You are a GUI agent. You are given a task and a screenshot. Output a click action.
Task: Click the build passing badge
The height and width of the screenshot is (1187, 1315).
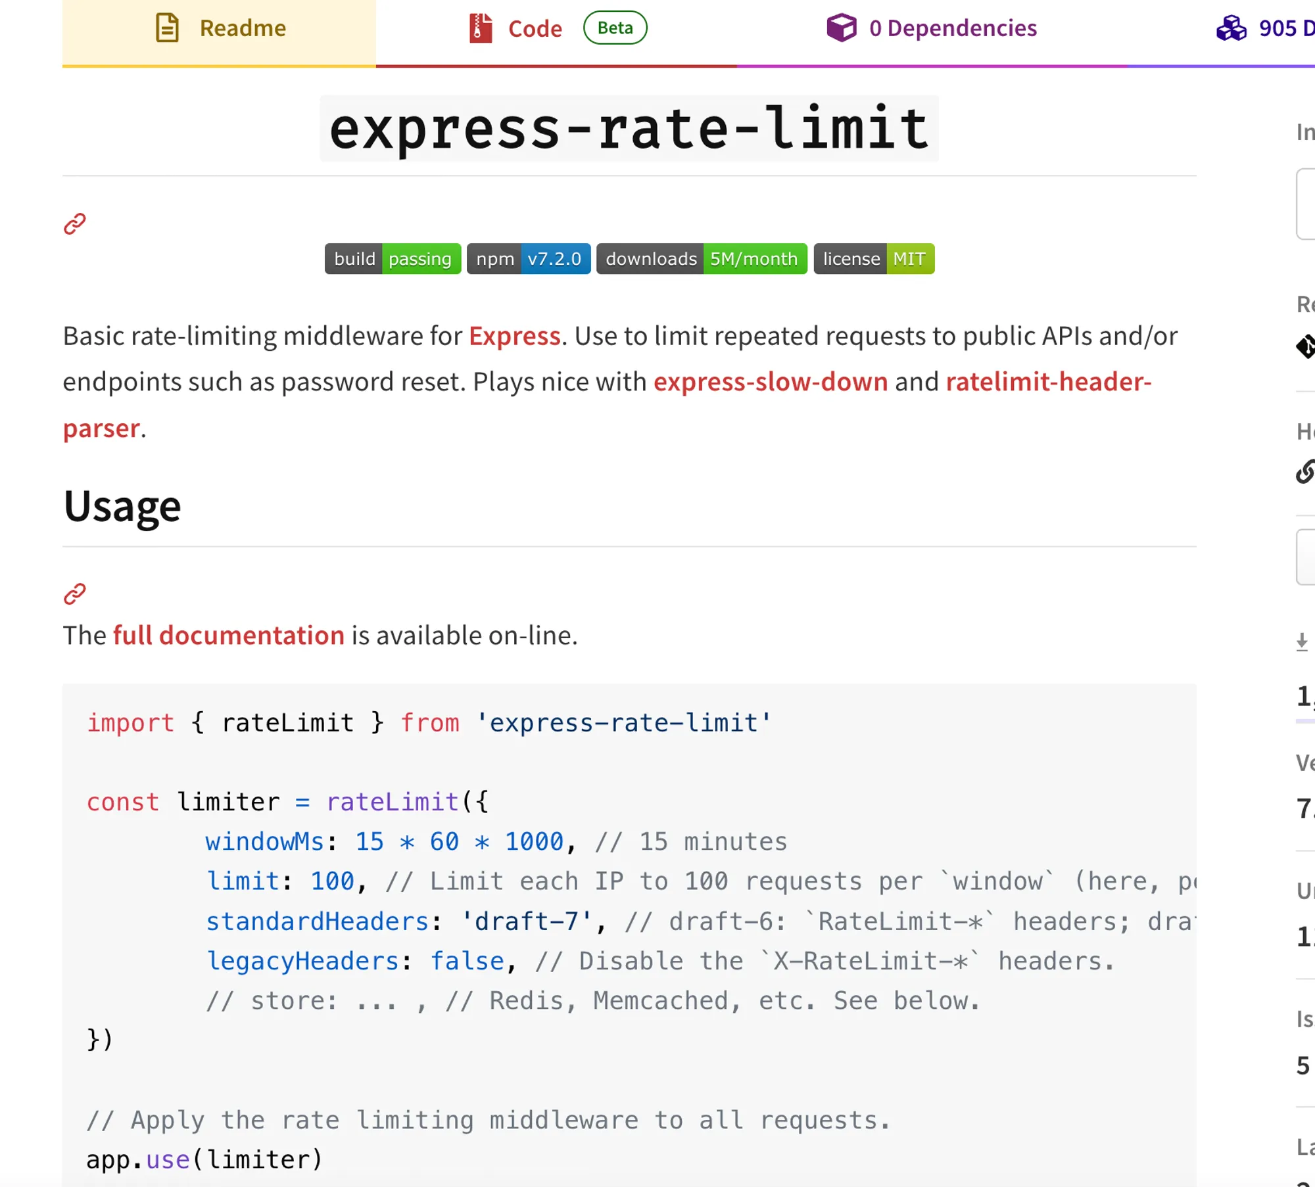pyautogui.click(x=393, y=259)
